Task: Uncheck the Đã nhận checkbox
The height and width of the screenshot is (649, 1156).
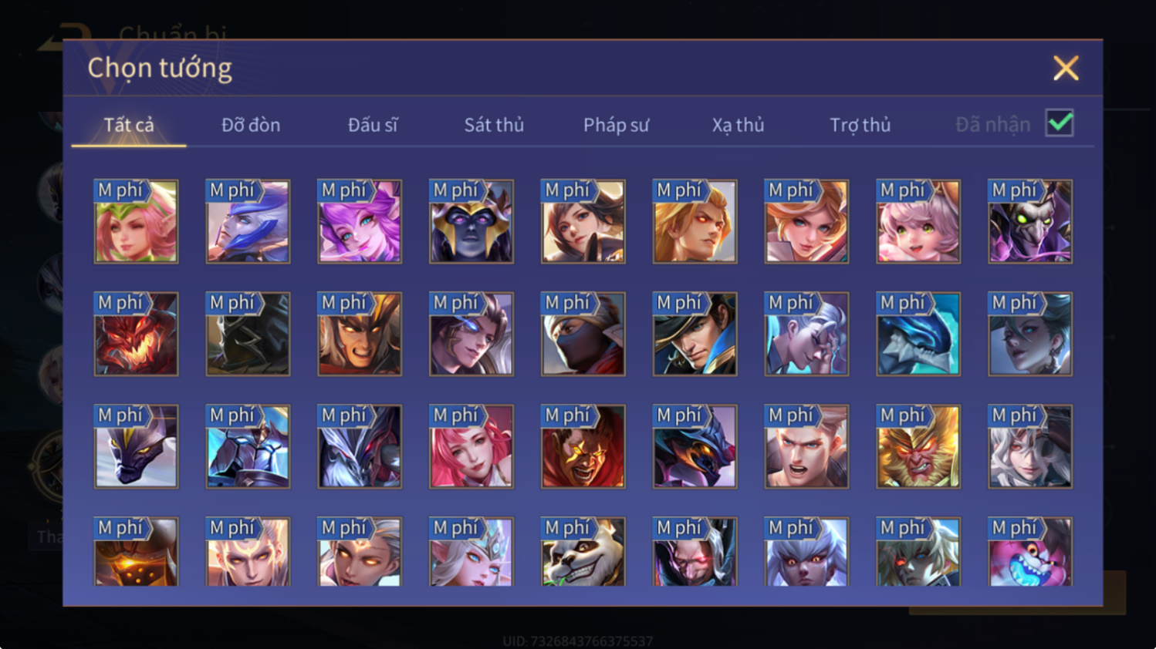Action: click(1060, 123)
